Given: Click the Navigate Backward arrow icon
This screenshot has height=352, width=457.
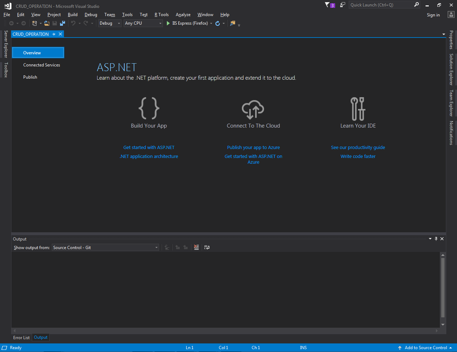Looking at the screenshot, I should (11, 23).
